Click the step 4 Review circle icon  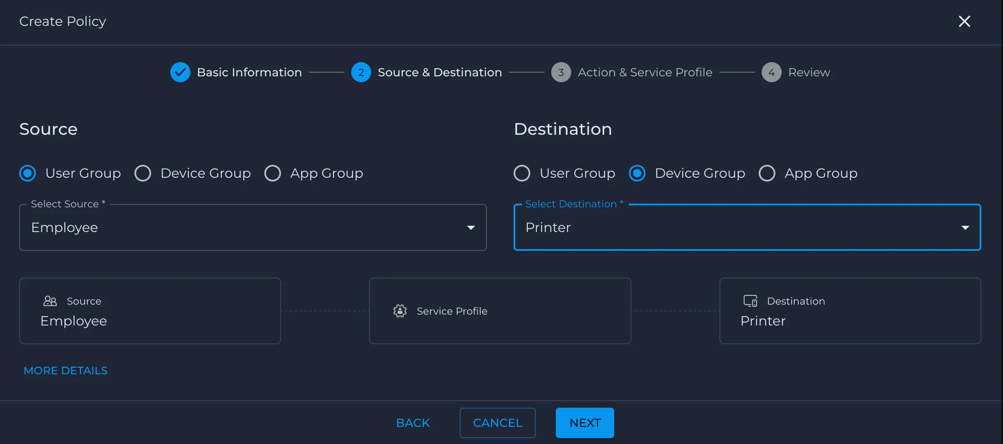pos(772,72)
